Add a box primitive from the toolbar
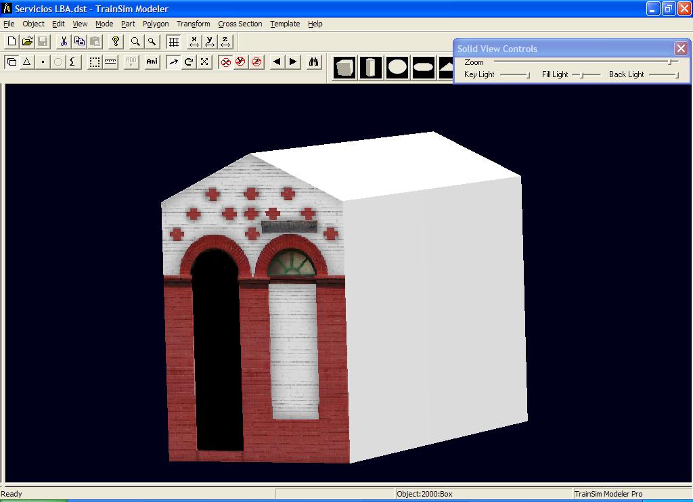This screenshot has width=693, height=502. [x=345, y=68]
